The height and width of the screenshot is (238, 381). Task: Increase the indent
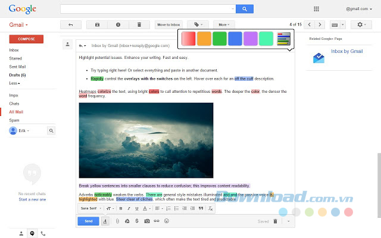[192, 208]
